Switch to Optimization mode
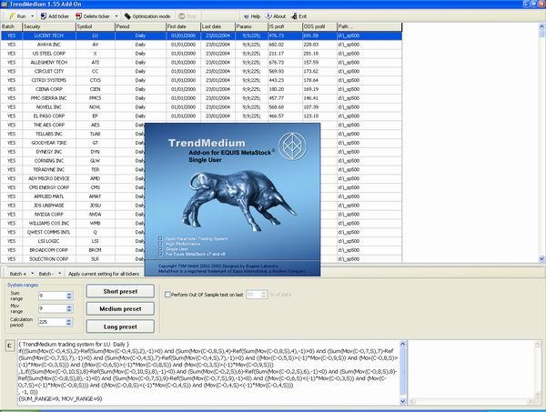 coord(147,16)
